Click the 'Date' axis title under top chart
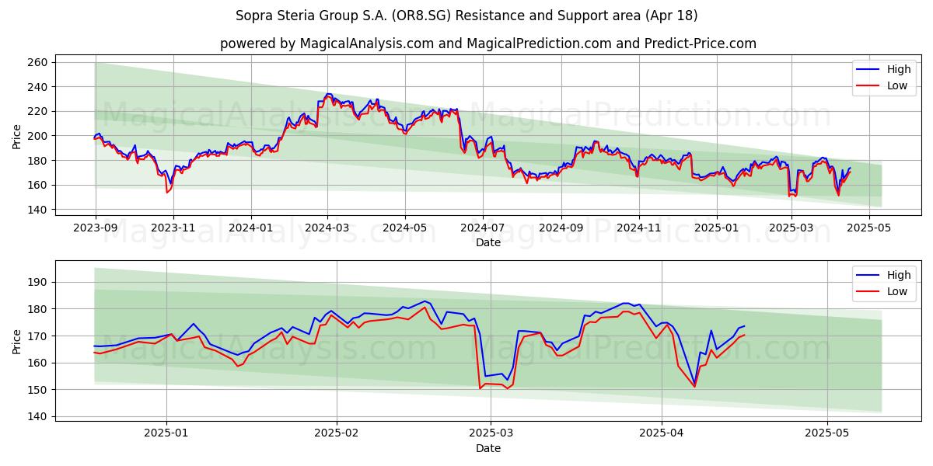933x466 pixels. coord(488,243)
